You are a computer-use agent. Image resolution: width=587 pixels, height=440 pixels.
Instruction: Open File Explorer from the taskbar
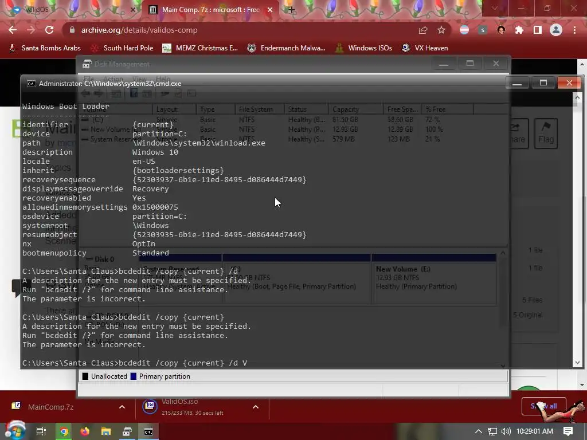106,431
